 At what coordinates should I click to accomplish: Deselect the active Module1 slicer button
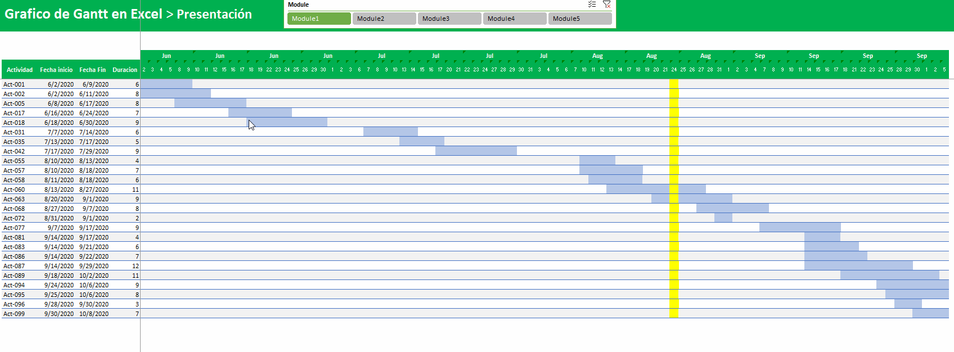(319, 19)
